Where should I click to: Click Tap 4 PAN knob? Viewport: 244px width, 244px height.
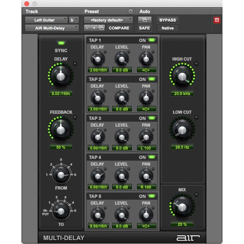coord(146,176)
